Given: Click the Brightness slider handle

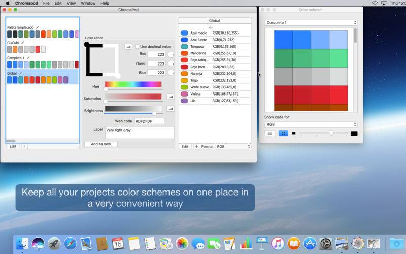Looking at the screenshot, I should click(154, 113).
